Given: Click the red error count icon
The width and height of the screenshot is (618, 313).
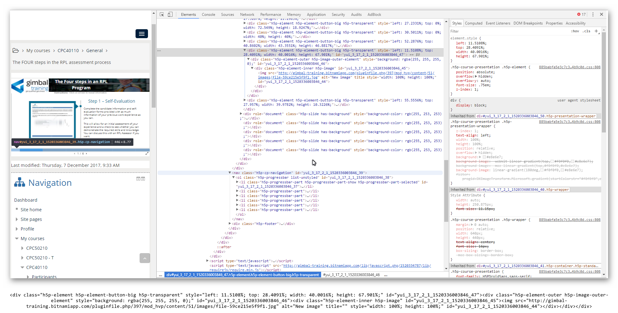Looking at the screenshot, I should pyautogui.click(x=579, y=14).
